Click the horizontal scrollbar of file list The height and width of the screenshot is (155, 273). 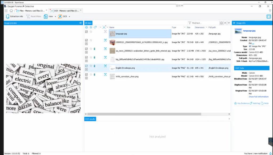144,114
